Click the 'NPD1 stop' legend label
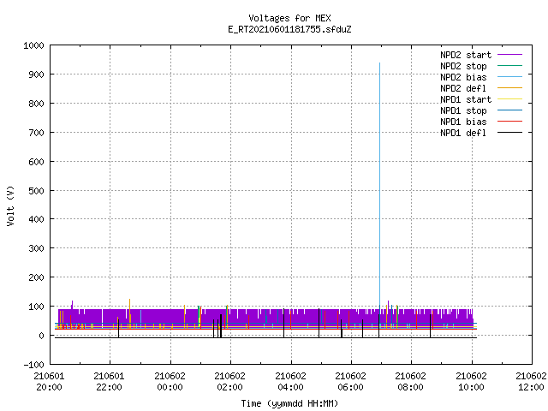 coord(463,110)
